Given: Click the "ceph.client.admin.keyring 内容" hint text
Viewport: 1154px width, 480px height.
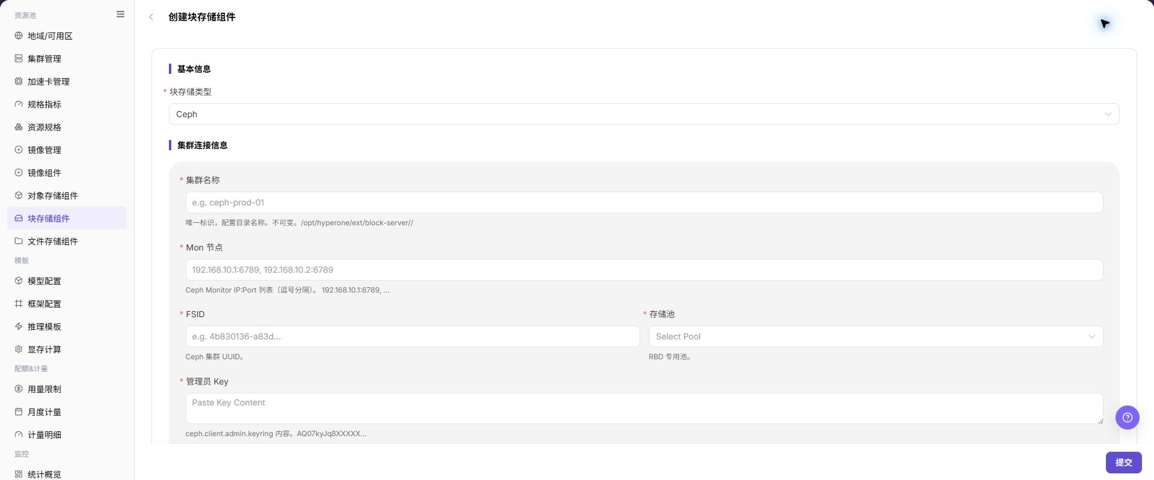Looking at the screenshot, I should (x=276, y=434).
